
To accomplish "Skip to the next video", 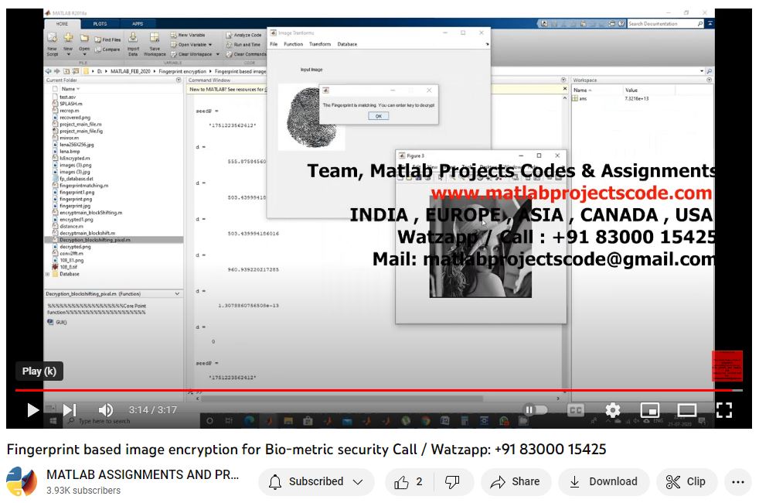I will click(x=70, y=410).
